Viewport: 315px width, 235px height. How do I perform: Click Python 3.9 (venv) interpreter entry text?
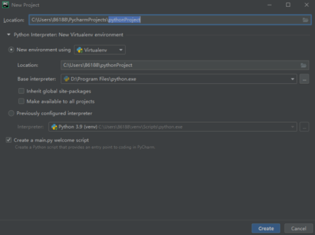click(x=78, y=127)
